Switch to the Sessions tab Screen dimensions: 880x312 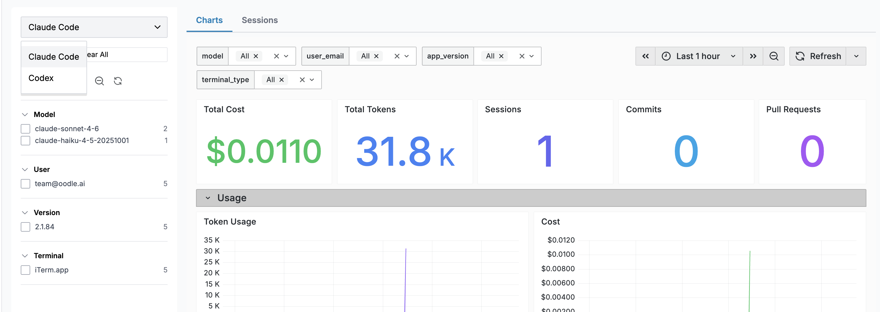260,20
